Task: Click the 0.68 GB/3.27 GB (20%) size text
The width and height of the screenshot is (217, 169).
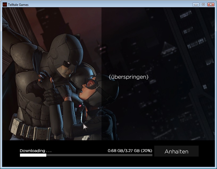Action: click(x=130, y=151)
